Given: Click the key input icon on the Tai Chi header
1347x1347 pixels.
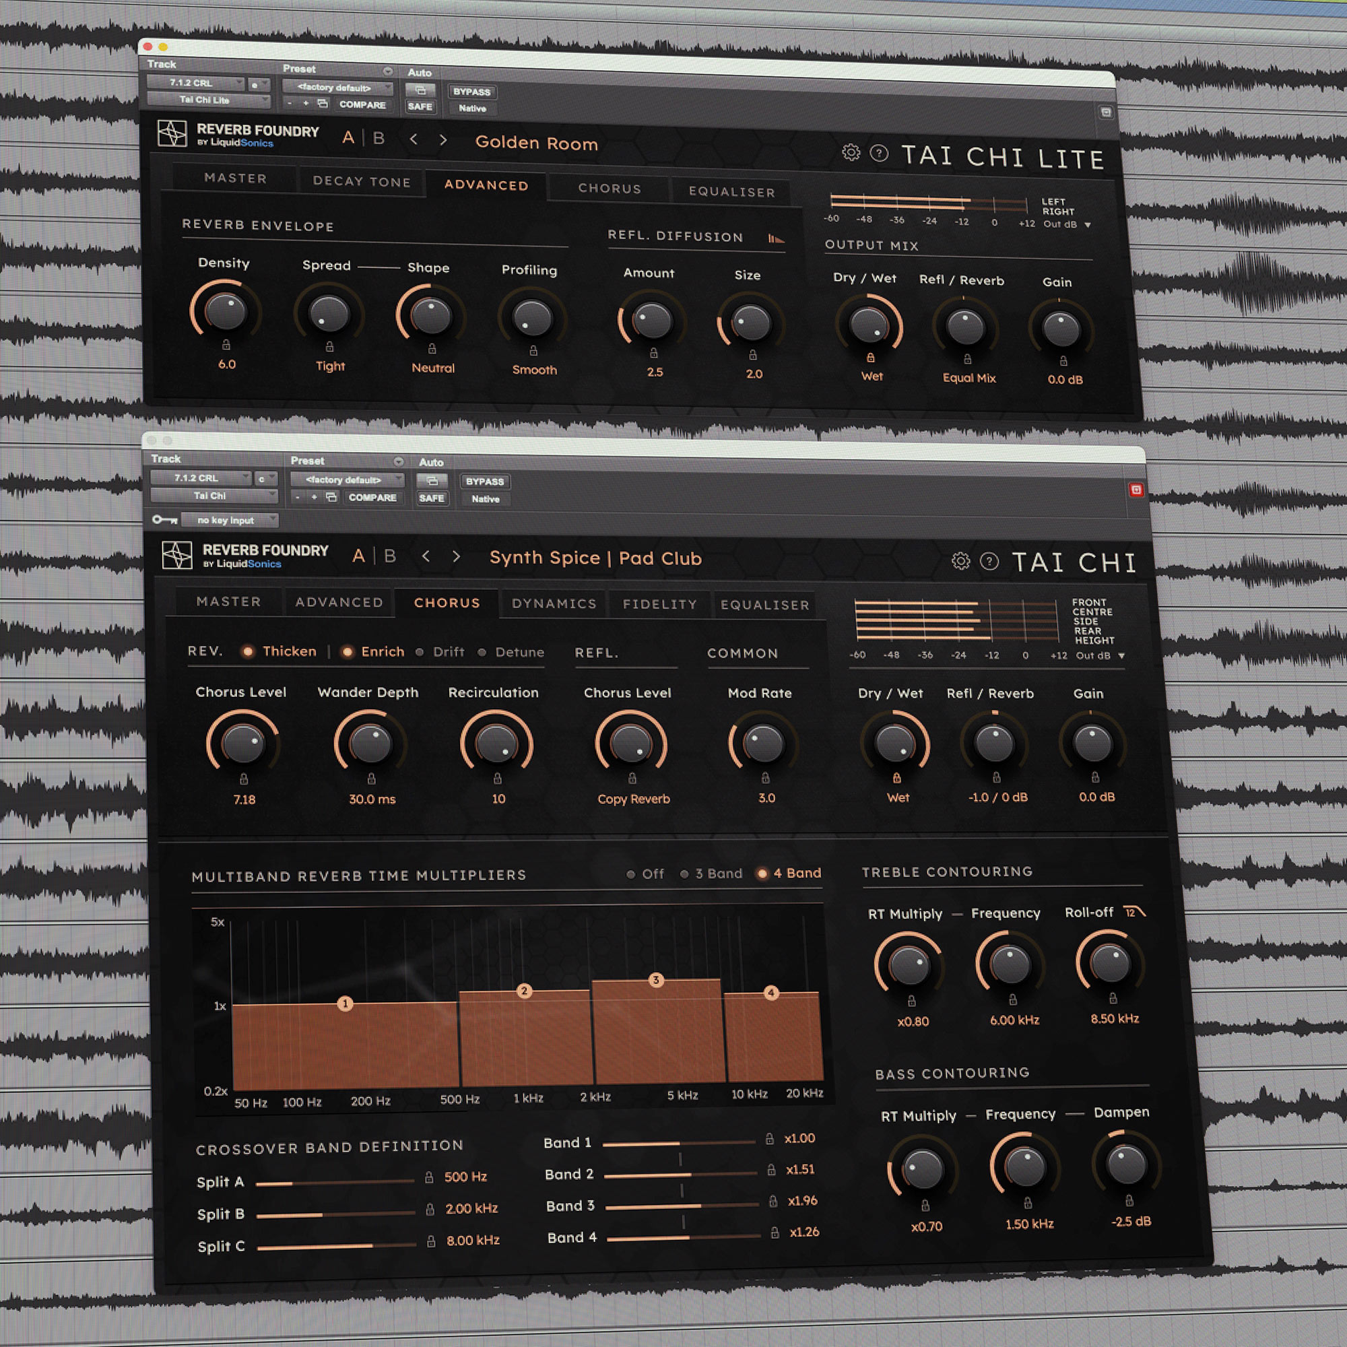Looking at the screenshot, I should (x=165, y=520).
